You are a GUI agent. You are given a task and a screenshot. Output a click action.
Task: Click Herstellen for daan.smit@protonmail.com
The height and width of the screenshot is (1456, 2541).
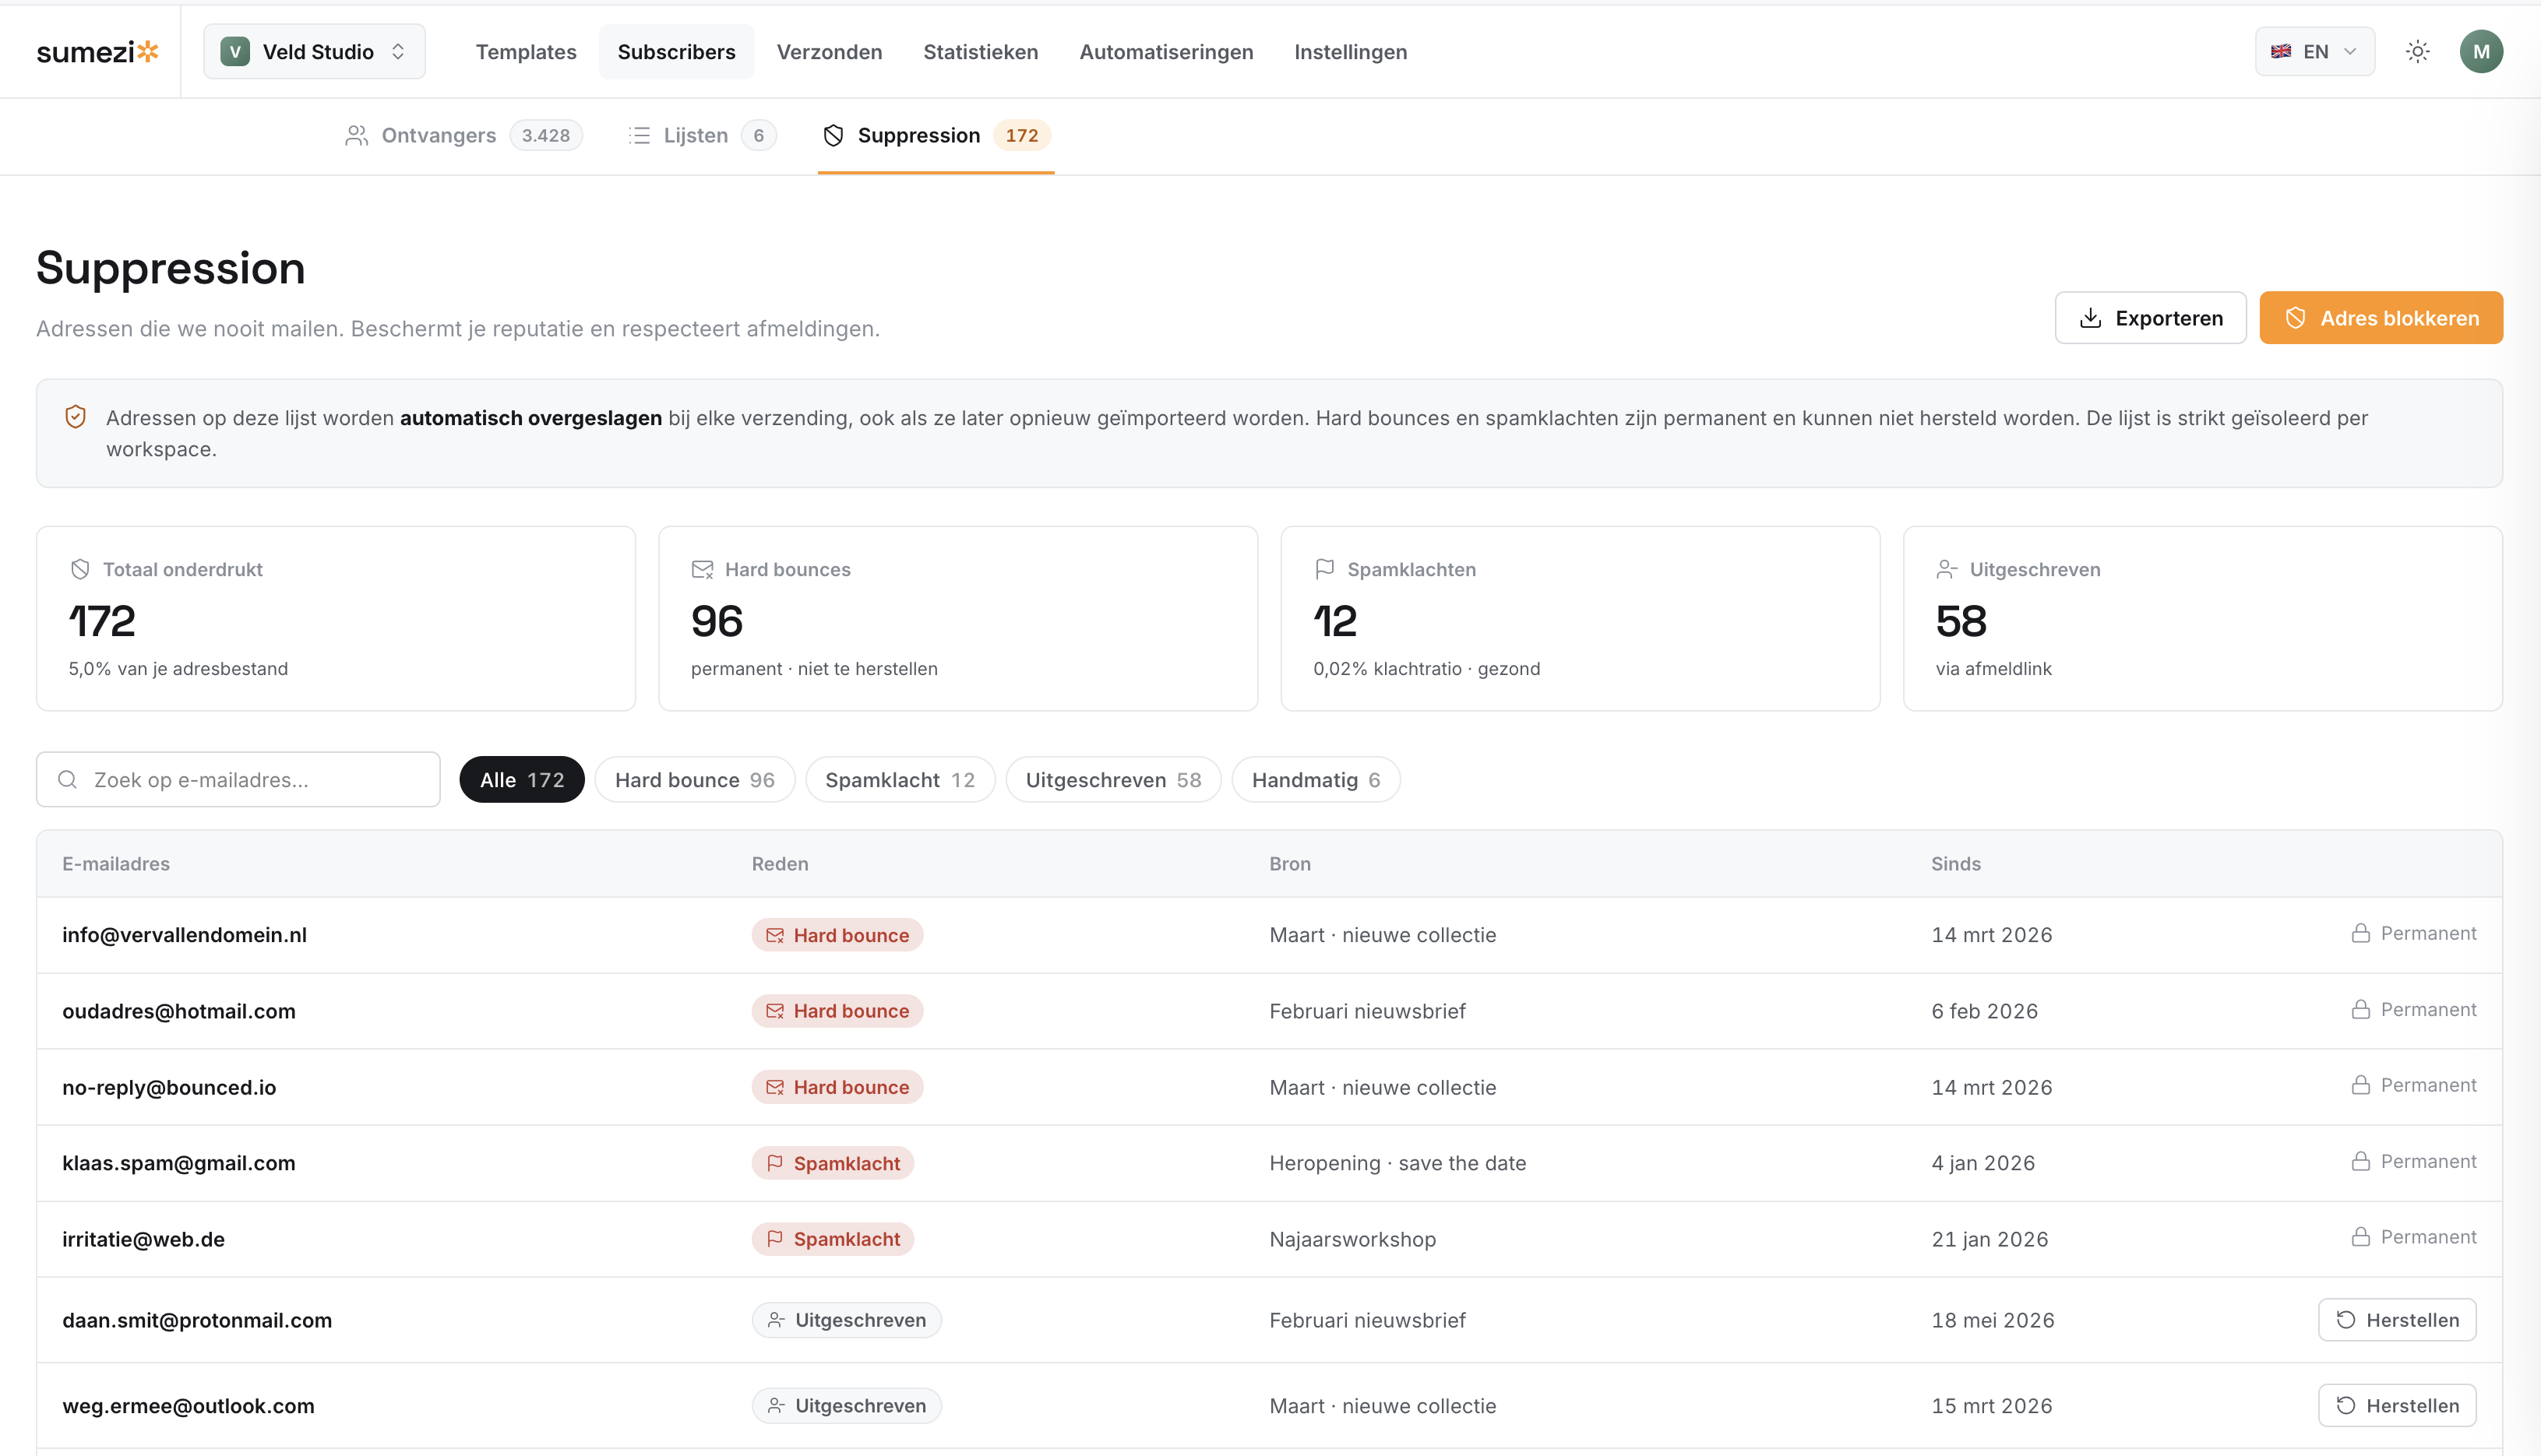point(2396,1319)
